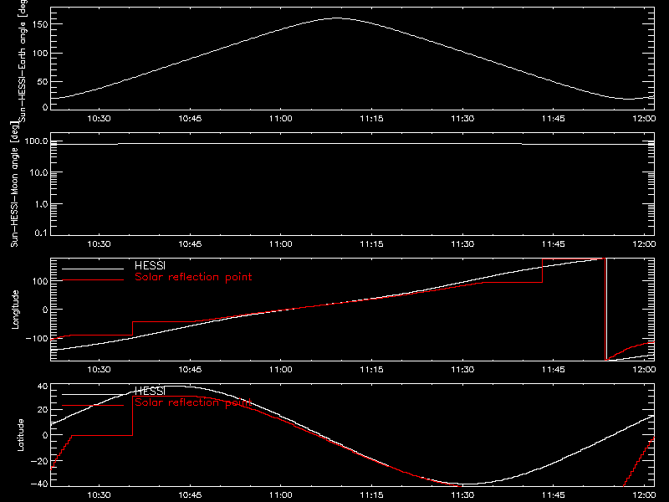Click the 11:15 time label under Longitude plot
669x502 pixels.
coord(371,370)
